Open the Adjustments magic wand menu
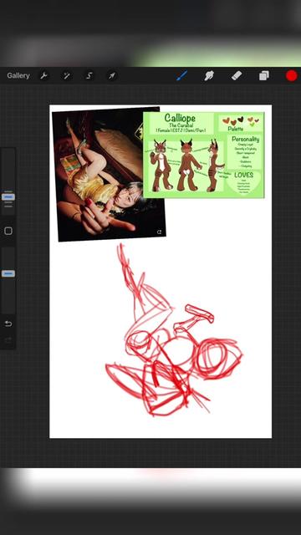The image size is (301, 535). click(x=66, y=76)
